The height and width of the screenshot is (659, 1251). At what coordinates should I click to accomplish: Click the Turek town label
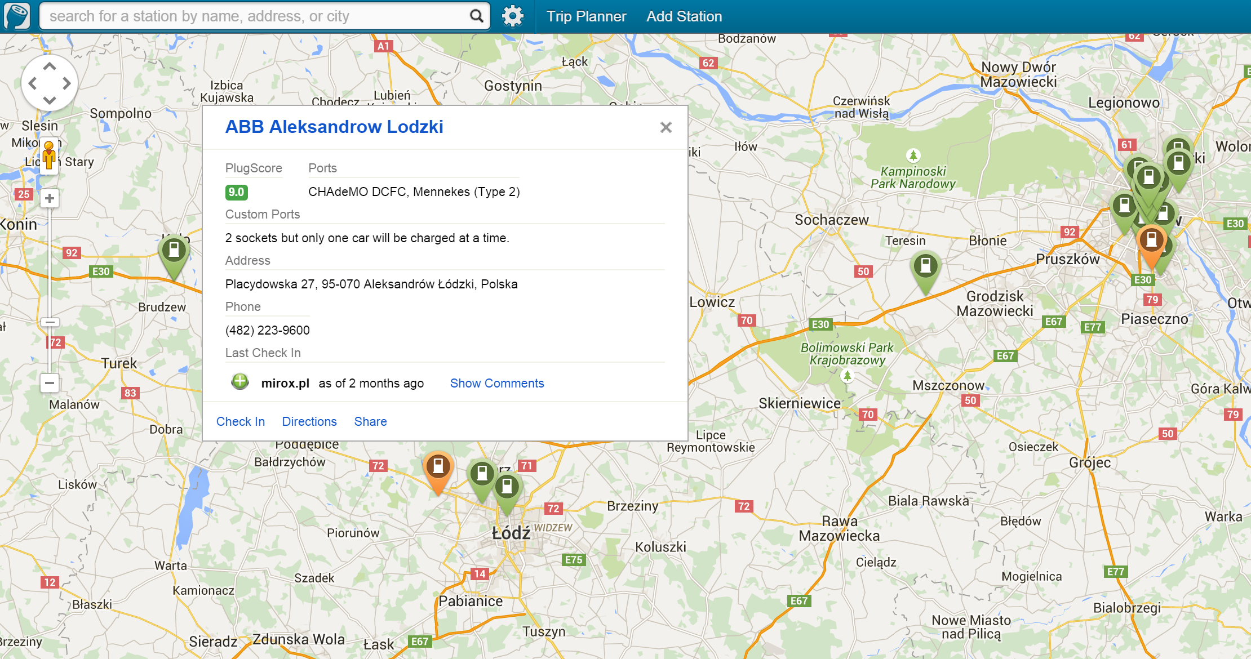[119, 363]
